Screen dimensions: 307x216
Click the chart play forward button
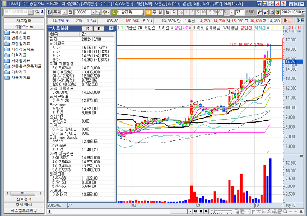[190, 212]
